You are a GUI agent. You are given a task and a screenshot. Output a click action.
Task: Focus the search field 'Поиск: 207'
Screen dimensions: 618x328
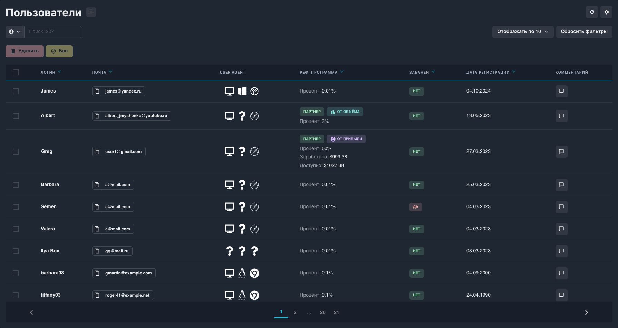pyautogui.click(x=53, y=32)
